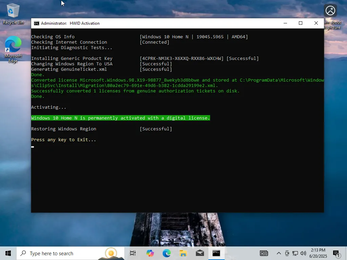Click the HWID Activation window system icon
Screen dimensions: 347x260
click(x=37, y=23)
